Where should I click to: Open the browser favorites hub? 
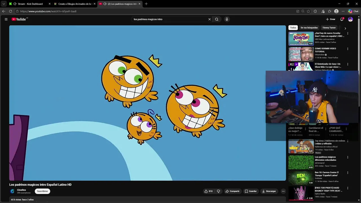pos(329,11)
